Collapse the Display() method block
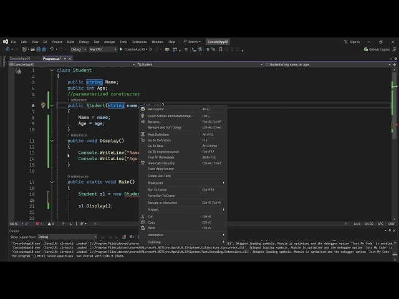 coord(52,141)
